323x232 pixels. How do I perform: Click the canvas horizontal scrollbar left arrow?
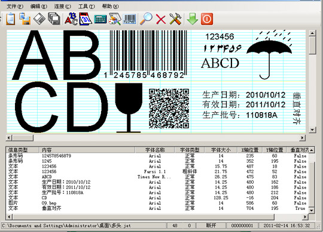9,138
